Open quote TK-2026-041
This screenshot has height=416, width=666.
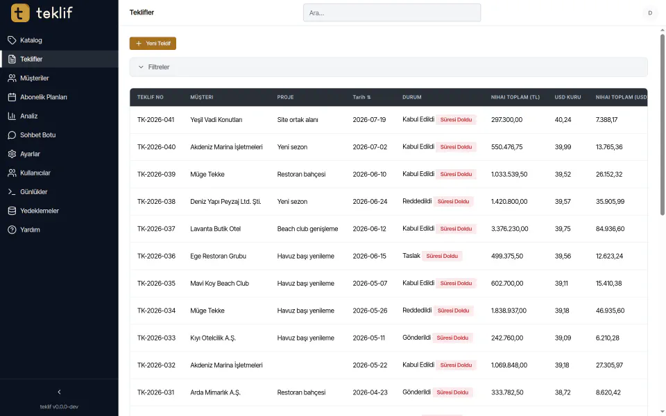pyautogui.click(x=156, y=120)
